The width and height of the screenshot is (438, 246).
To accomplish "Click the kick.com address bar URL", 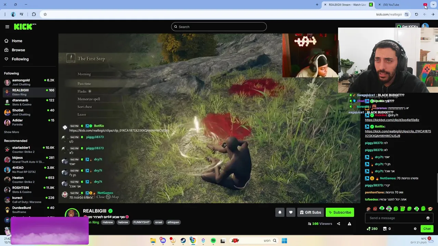I will pyautogui.click(x=389, y=14).
